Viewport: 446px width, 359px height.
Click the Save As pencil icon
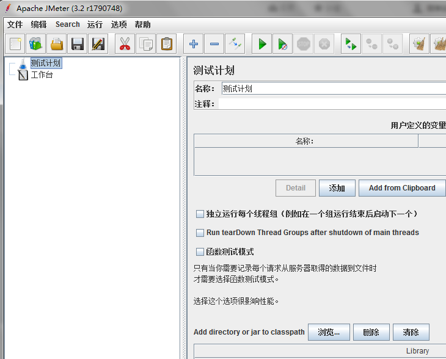[x=98, y=44]
